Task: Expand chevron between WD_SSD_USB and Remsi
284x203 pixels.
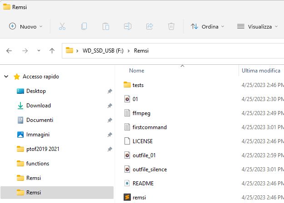Action: pyautogui.click(x=129, y=51)
